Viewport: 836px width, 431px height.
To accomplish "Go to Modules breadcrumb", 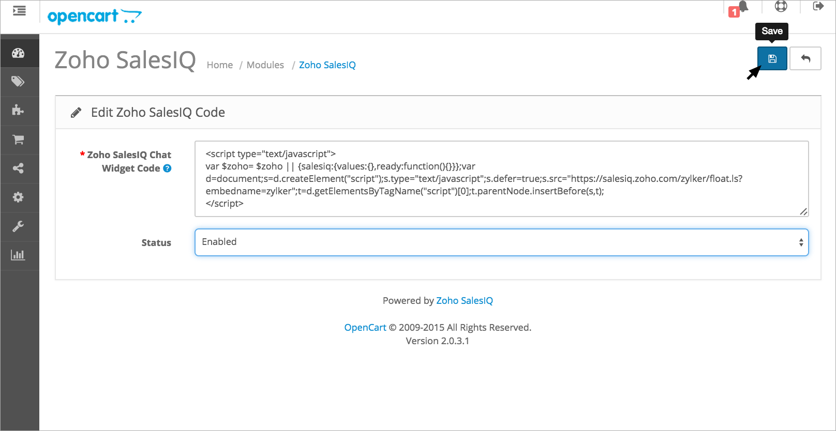I will pyautogui.click(x=265, y=65).
